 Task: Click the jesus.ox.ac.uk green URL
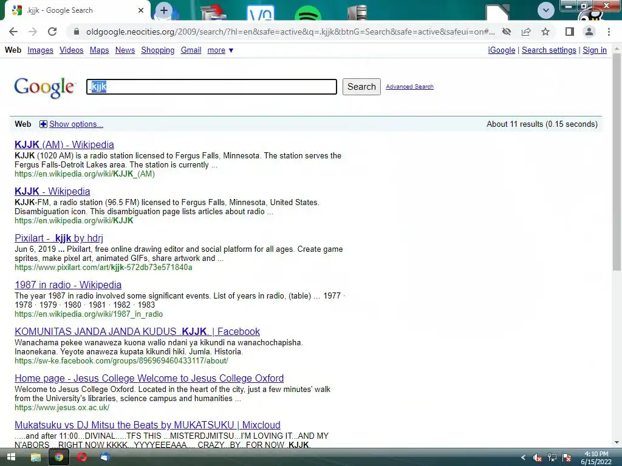pyautogui.click(x=62, y=408)
